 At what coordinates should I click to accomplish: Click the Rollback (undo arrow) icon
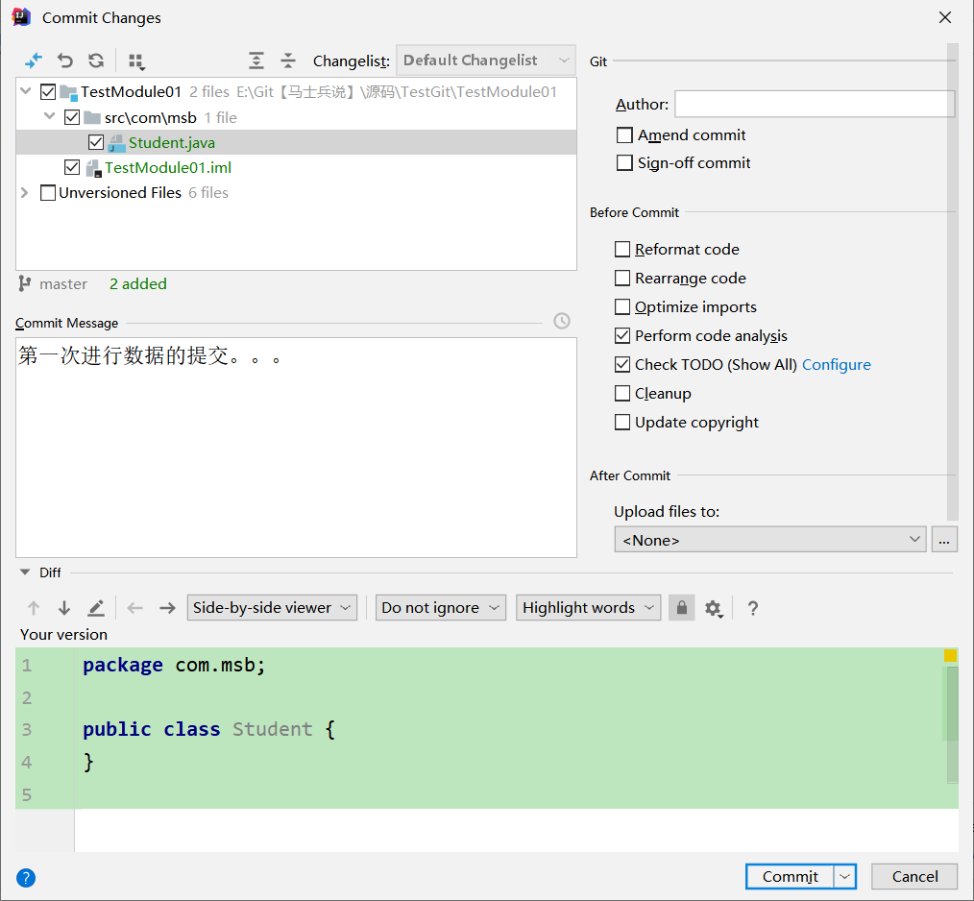click(x=65, y=61)
